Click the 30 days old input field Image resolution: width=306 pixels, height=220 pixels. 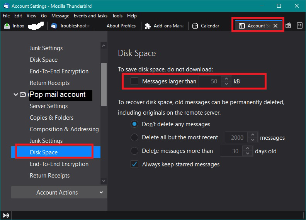231,151
